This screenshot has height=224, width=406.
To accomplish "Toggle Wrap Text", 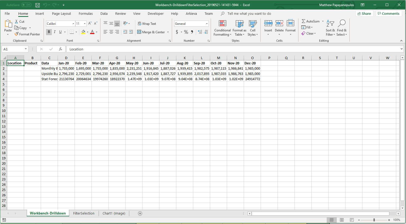I will pyautogui.click(x=147, y=23).
